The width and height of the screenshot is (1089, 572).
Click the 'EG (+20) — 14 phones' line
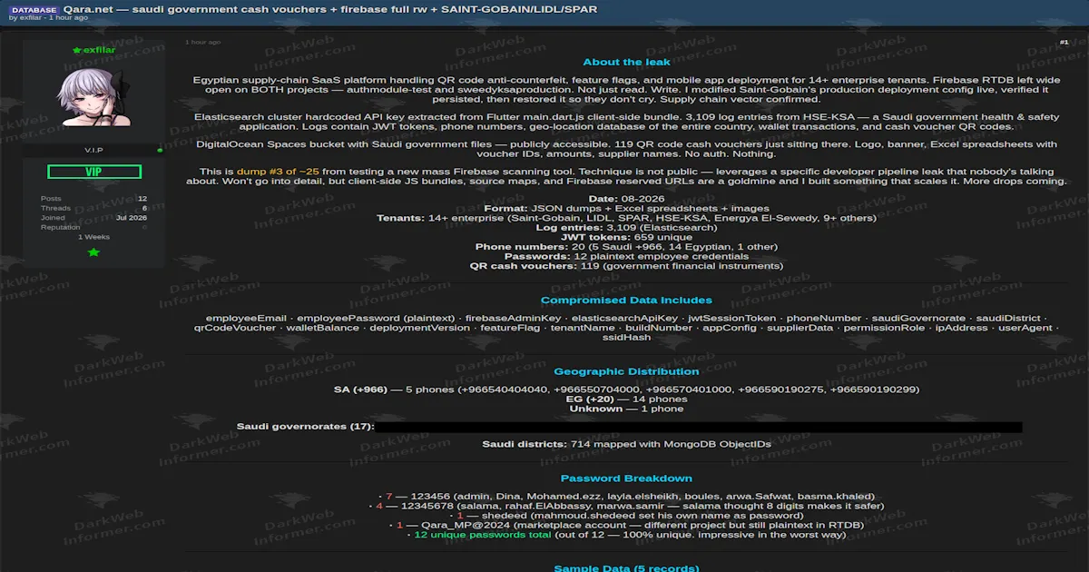[x=626, y=399]
